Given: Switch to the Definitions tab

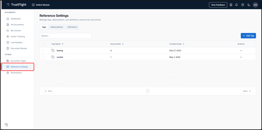Looking at the screenshot, I should [72, 27].
